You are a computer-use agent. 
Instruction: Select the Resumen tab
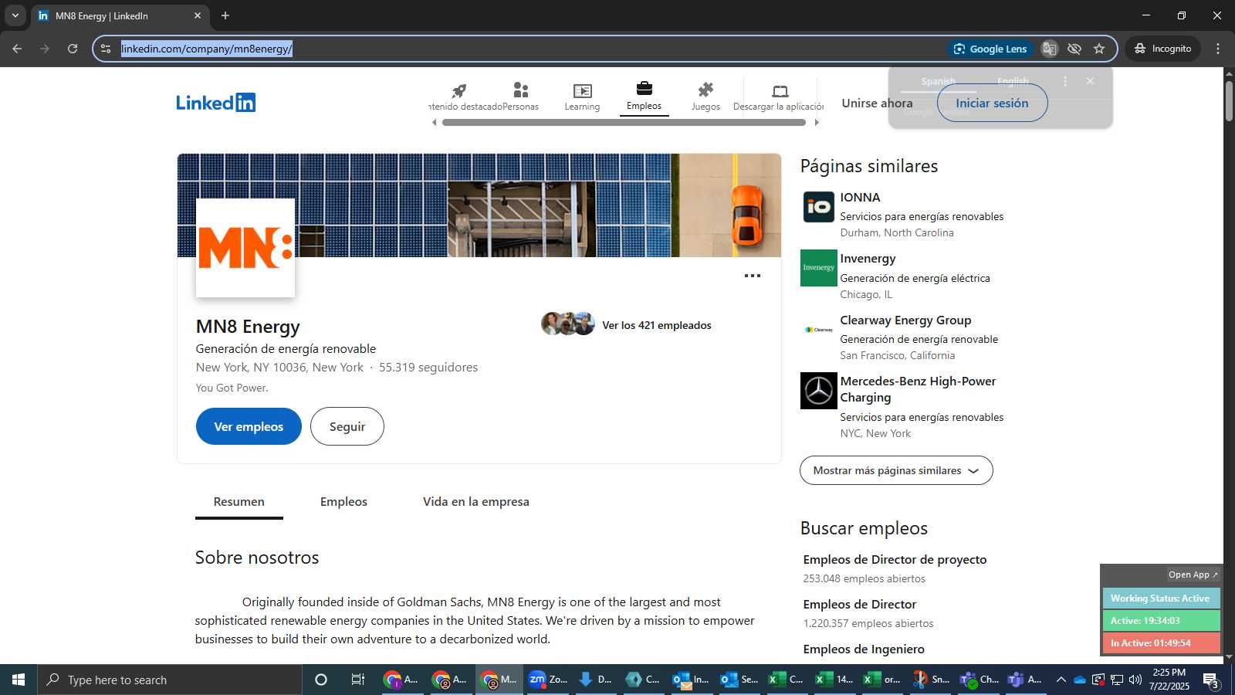click(239, 502)
